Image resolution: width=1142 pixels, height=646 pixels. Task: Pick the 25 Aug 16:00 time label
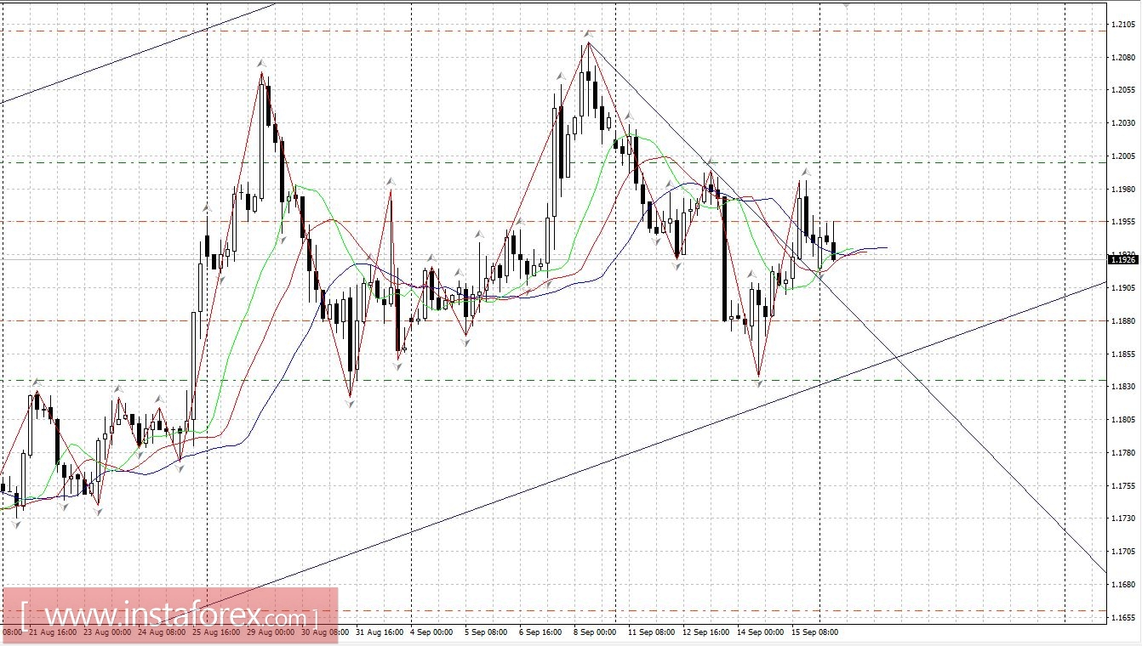point(216,633)
